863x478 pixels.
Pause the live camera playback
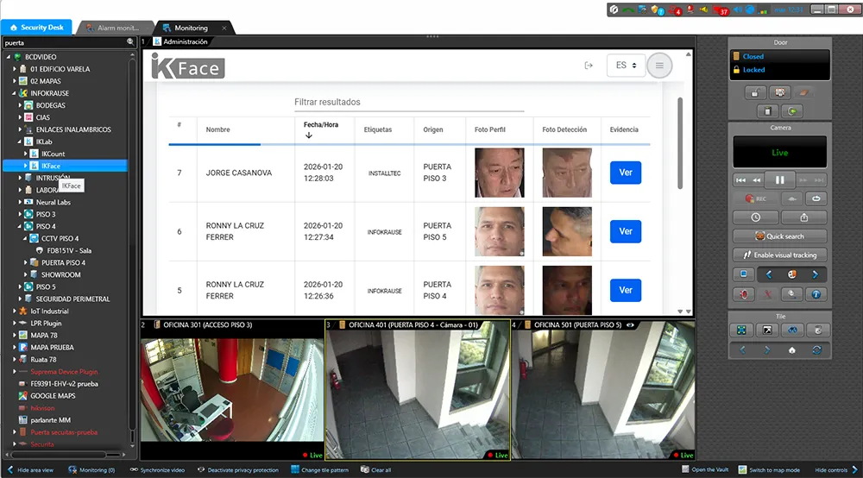[x=779, y=179]
